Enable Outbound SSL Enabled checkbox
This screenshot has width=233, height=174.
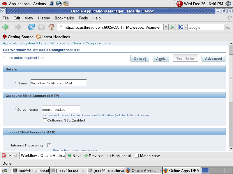45,120
